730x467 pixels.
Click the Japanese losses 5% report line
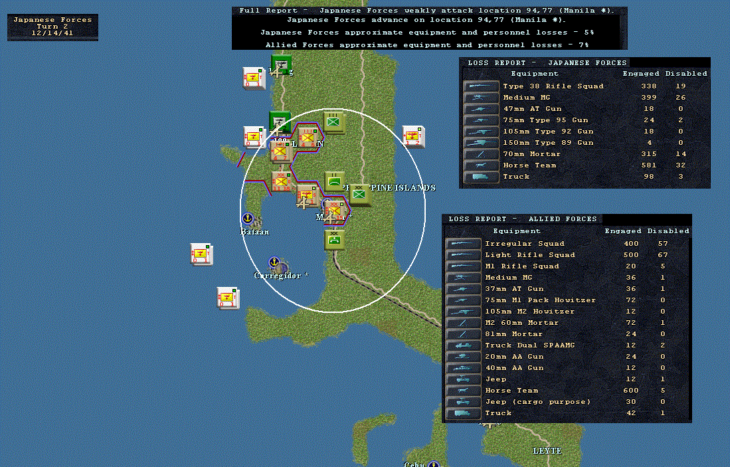(427, 33)
